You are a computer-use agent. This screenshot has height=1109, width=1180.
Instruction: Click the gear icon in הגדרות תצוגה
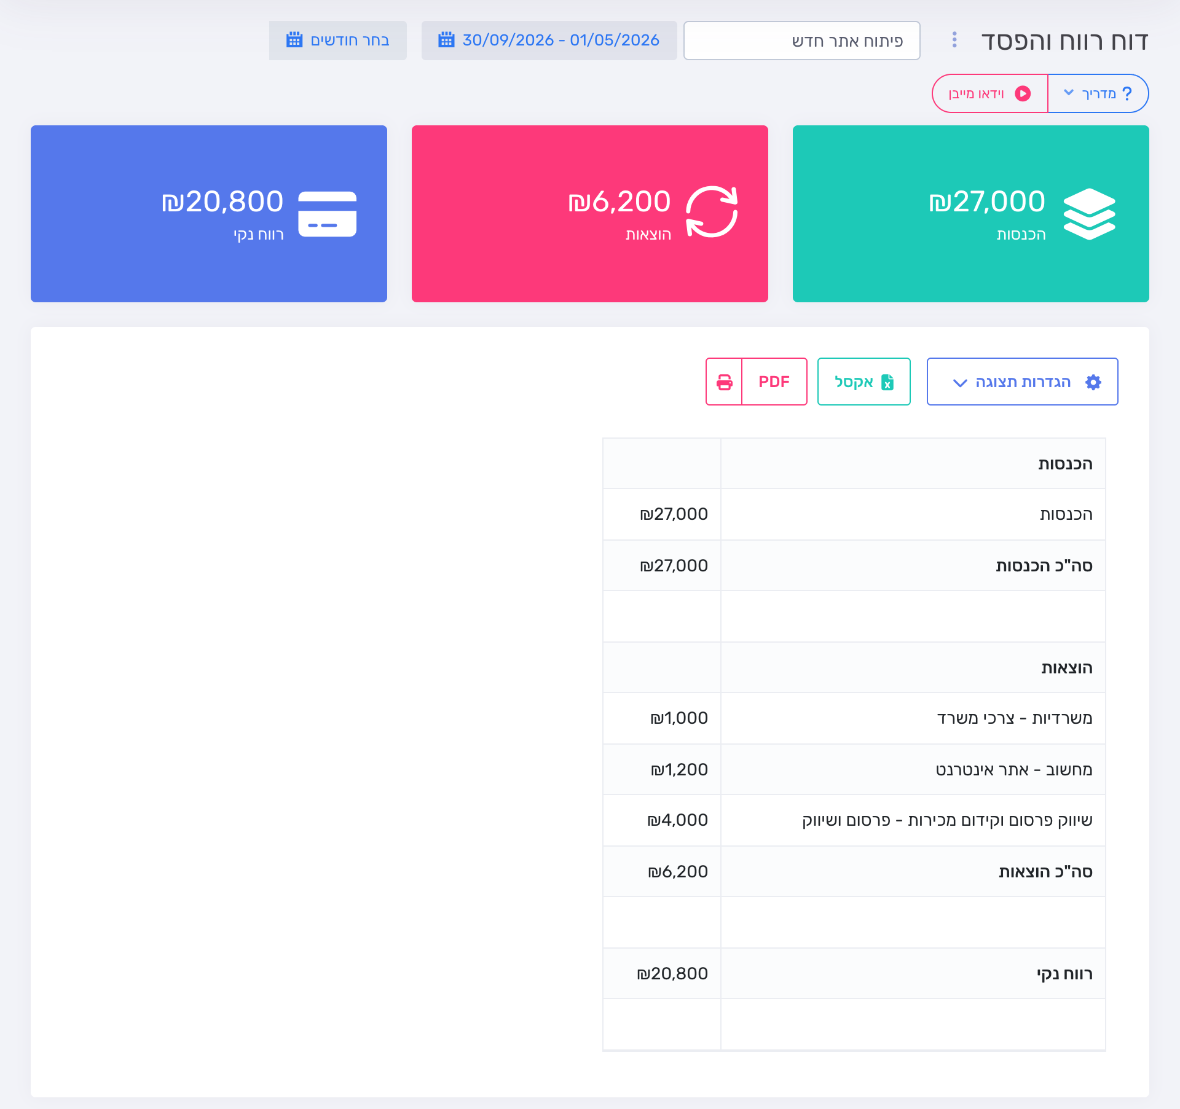(x=1093, y=382)
